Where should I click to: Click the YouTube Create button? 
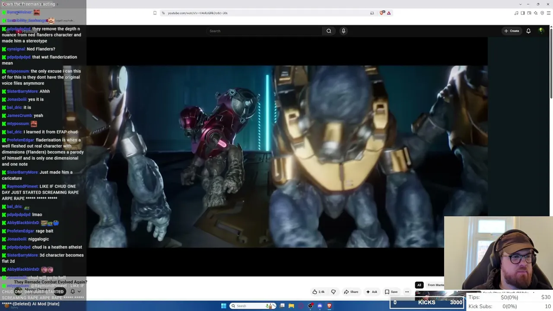coord(512,31)
